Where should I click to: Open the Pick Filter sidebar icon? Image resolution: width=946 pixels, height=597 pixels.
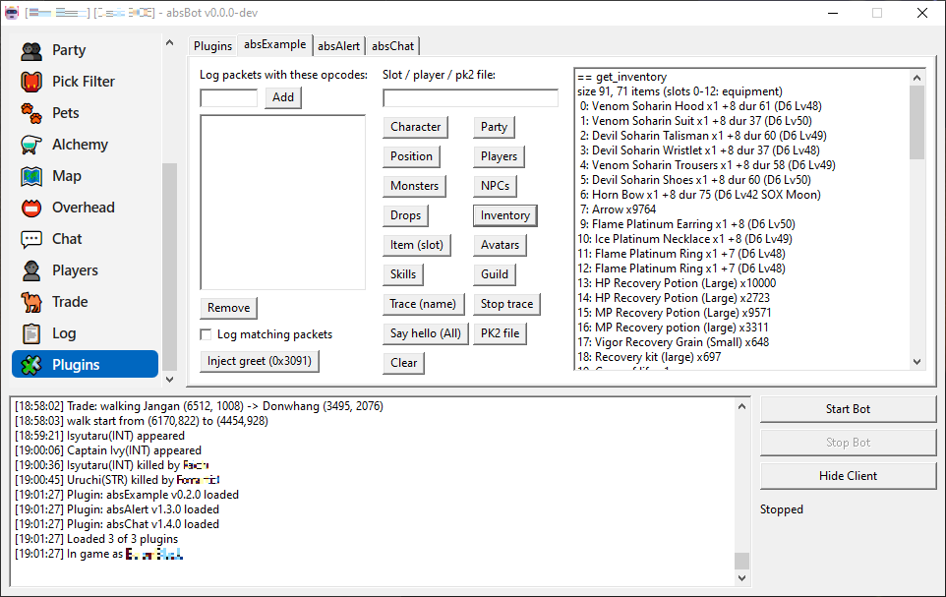tap(31, 82)
